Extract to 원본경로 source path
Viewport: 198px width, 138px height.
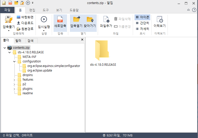[x=25, y=29]
